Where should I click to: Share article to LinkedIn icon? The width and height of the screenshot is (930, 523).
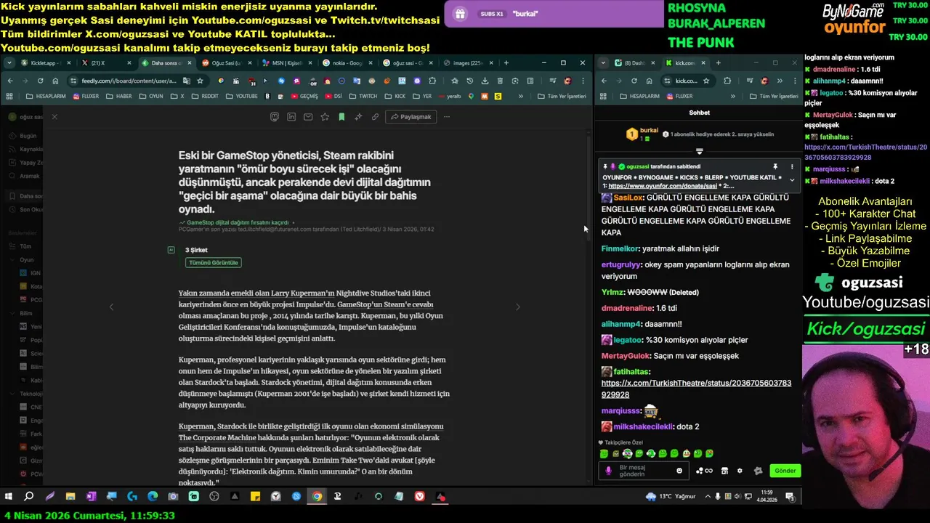pos(291,116)
